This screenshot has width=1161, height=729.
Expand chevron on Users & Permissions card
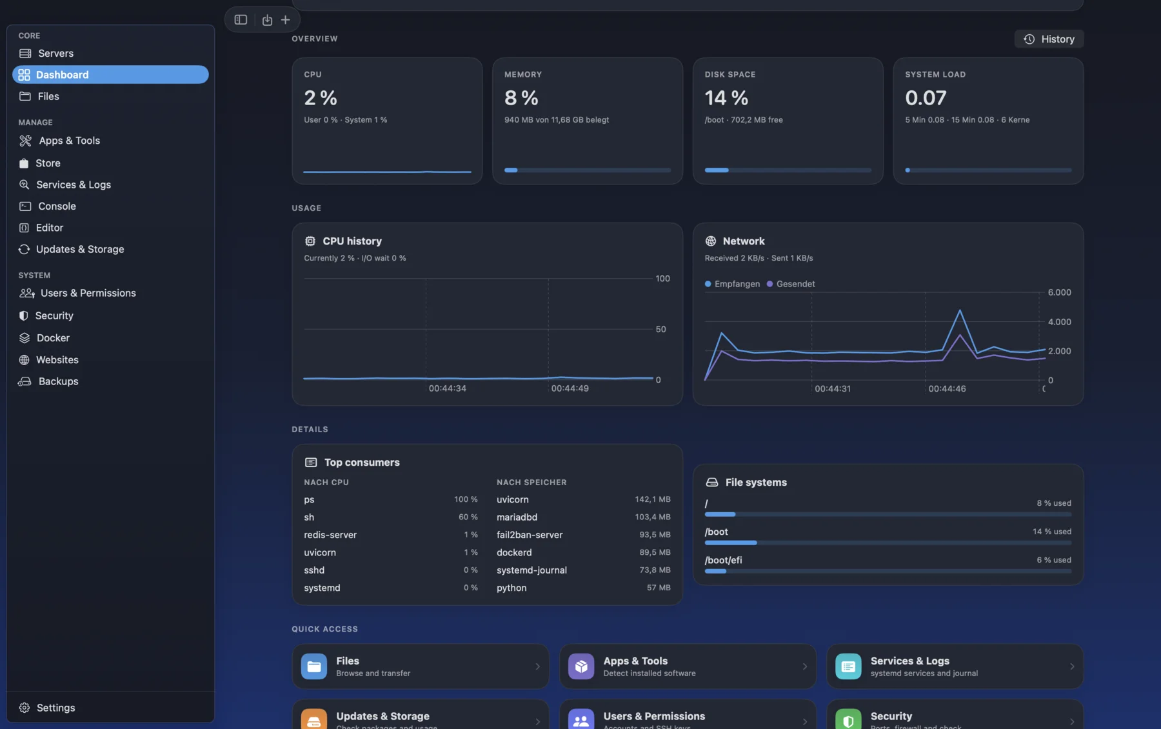(804, 721)
